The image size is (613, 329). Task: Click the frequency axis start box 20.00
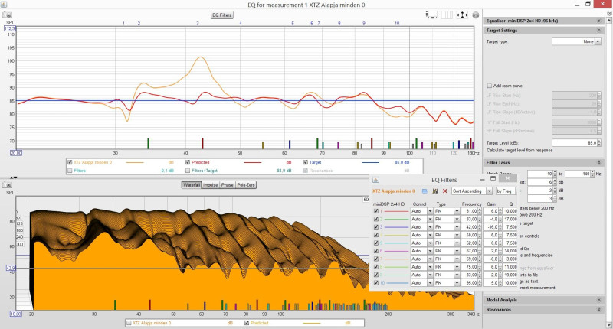[16, 153]
